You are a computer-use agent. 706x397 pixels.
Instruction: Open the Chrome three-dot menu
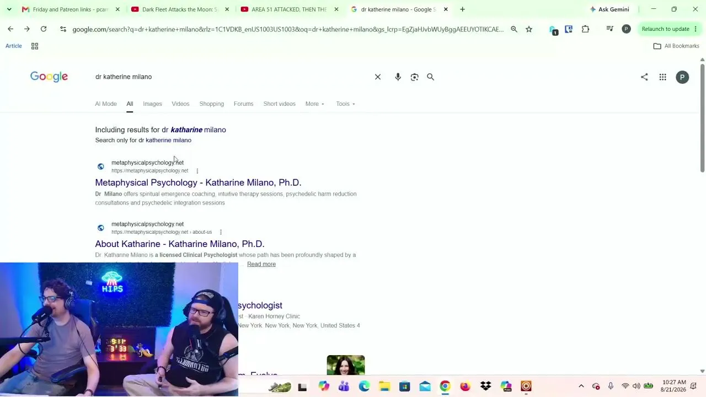coord(696,29)
